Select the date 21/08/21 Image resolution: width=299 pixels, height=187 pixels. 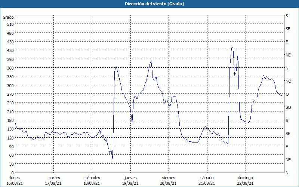pyautogui.click(x=207, y=183)
